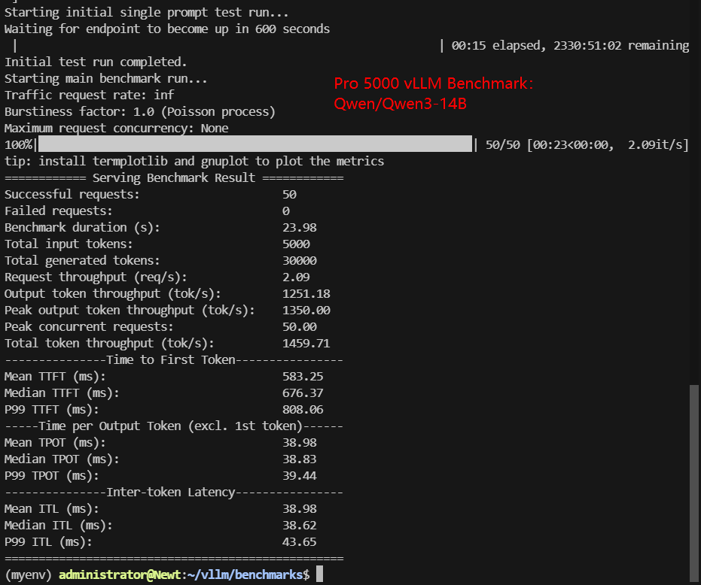
Task: Click the 50/50 benchmark progress bar
Action: coord(255,144)
